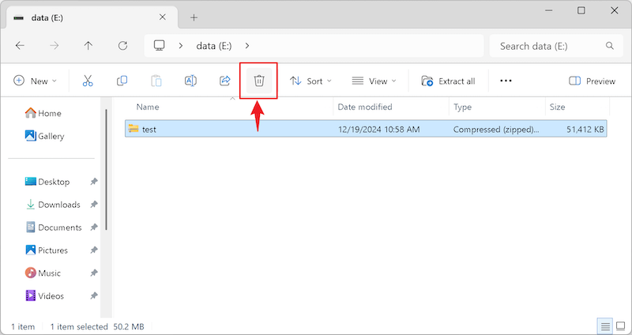Expand chevron after This PC icon
The width and height of the screenshot is (632, 335).
pyautogui.click(x=181, y=46)
